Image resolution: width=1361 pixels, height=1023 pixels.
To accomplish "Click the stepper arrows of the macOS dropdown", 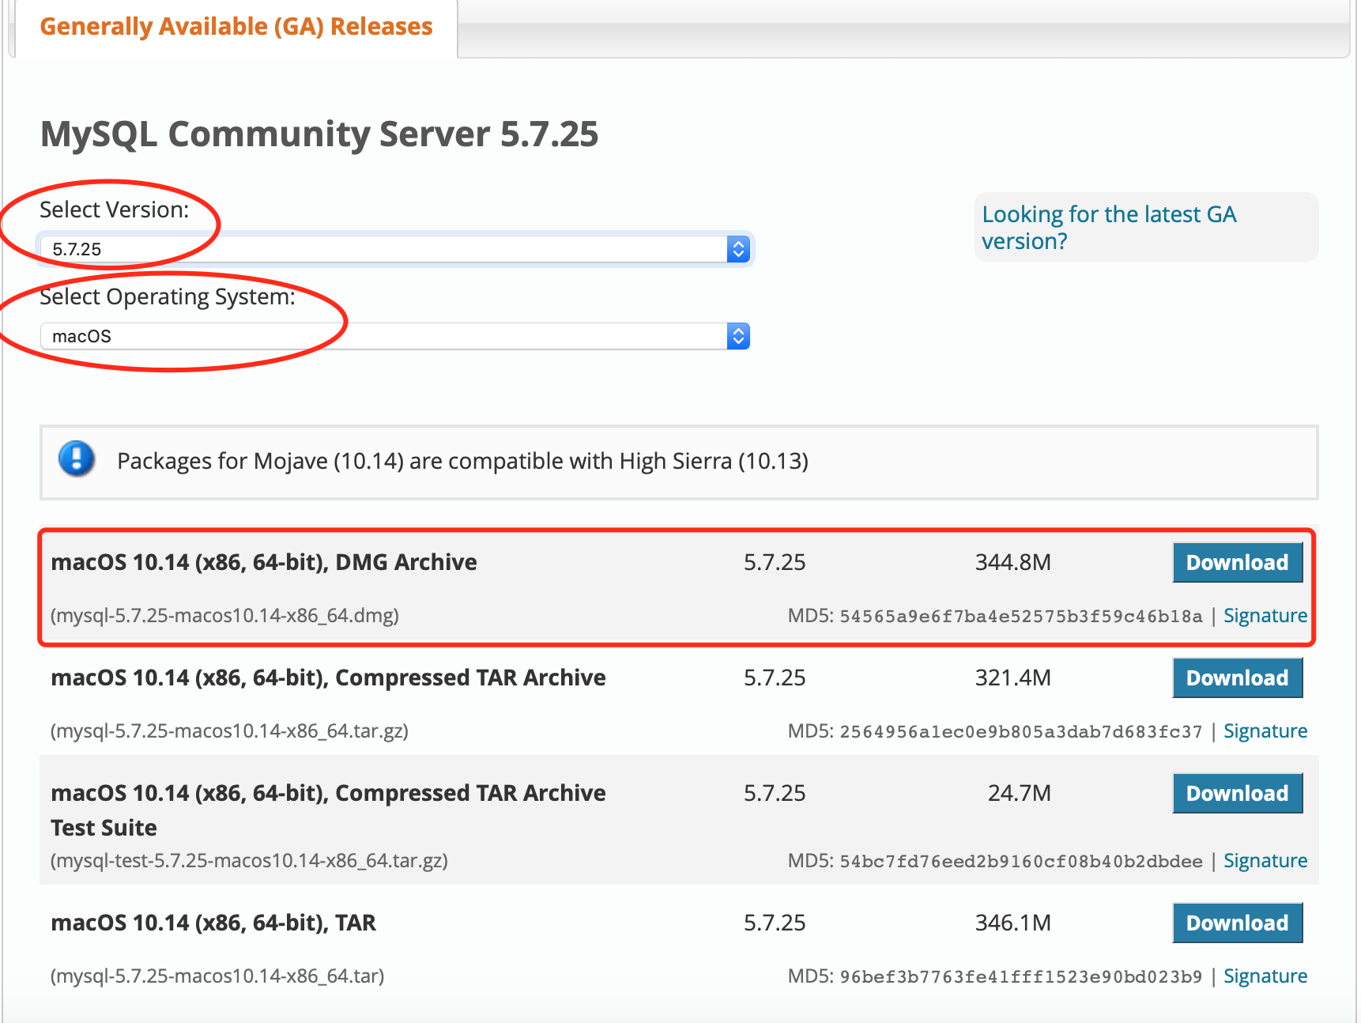I will [738, 336].
